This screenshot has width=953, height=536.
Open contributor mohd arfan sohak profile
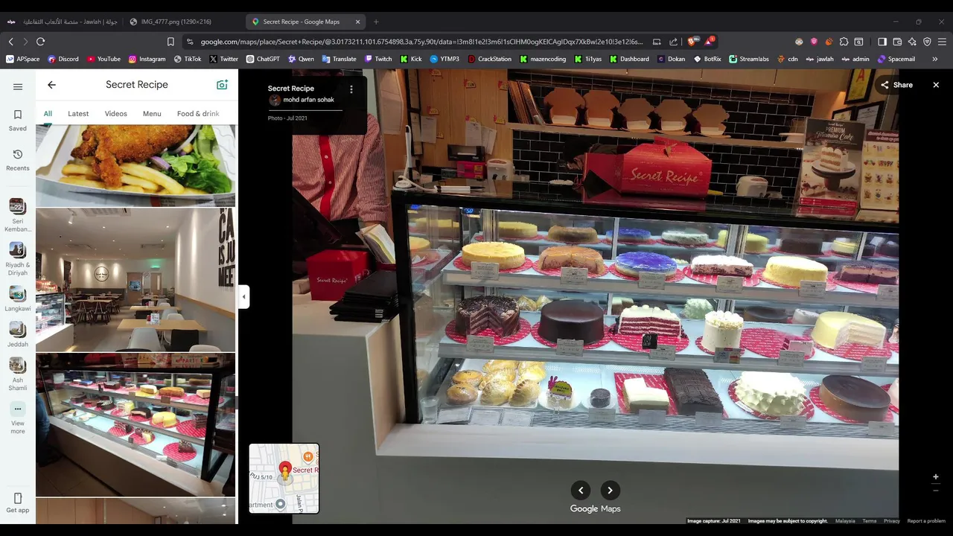(308, 100)
